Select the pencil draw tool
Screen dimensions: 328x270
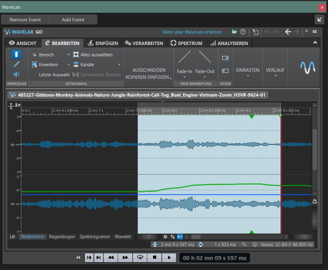click(x=16, y=65)
